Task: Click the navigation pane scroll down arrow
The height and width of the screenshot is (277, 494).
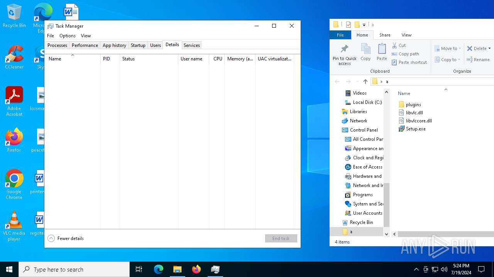Action: (386, 234)
